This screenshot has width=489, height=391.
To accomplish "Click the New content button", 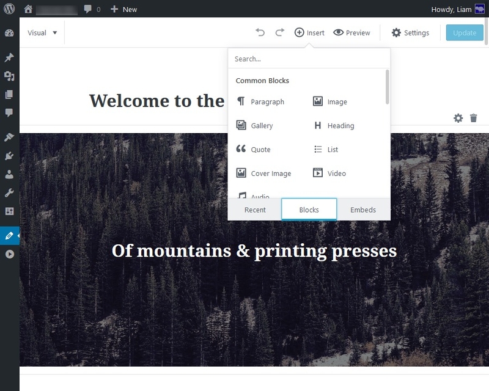I will coord(124,9).
